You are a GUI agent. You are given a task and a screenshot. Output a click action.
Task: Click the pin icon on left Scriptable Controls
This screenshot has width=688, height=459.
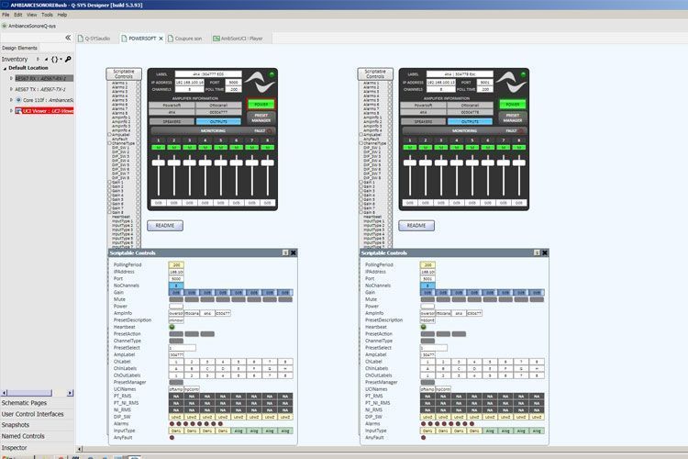click(x=285, y=253)
